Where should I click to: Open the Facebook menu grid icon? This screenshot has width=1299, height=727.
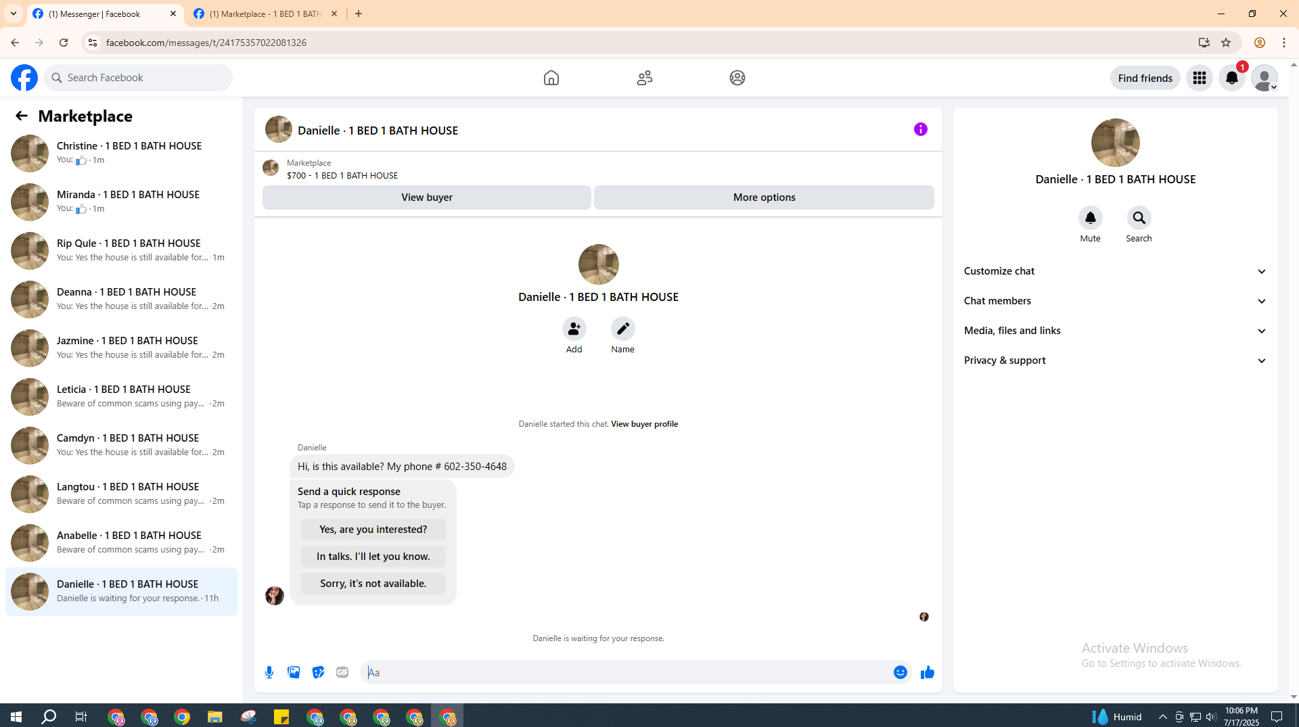[1200, 78]
